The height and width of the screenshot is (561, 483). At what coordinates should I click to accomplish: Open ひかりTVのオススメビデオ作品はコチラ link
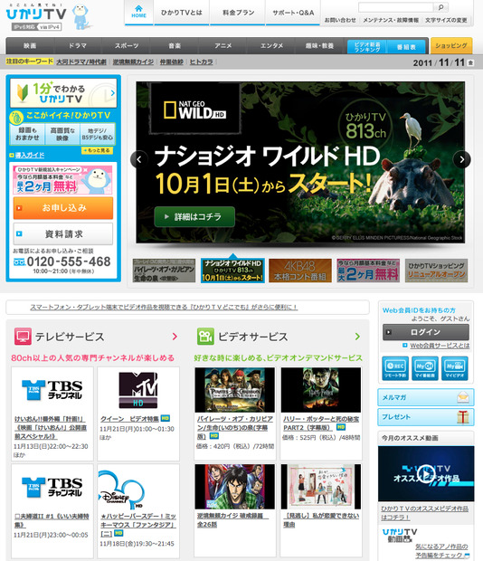point(425,513)
